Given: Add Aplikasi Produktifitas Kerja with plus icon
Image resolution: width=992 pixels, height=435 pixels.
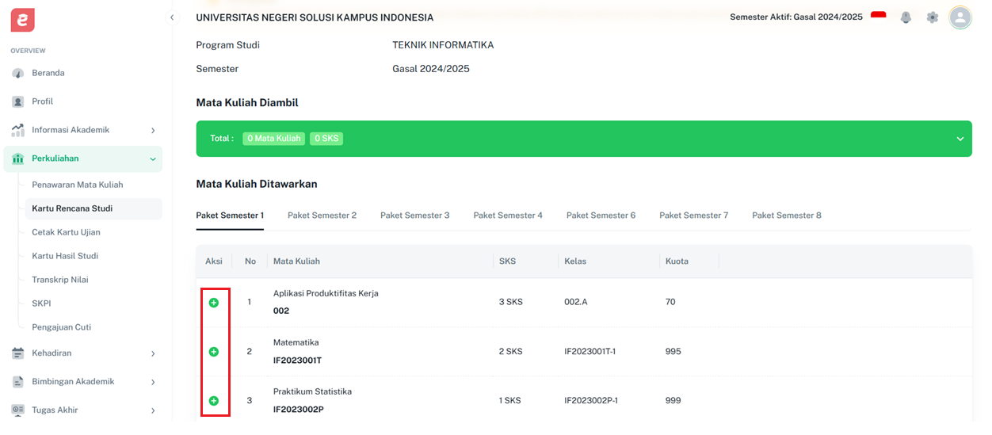Looking at the screenshot, I should pyautogui.click(x=213, y=303).
